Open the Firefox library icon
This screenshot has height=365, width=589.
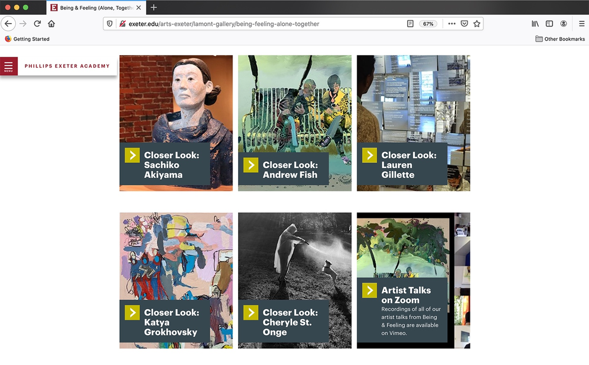tap(535, 24)
